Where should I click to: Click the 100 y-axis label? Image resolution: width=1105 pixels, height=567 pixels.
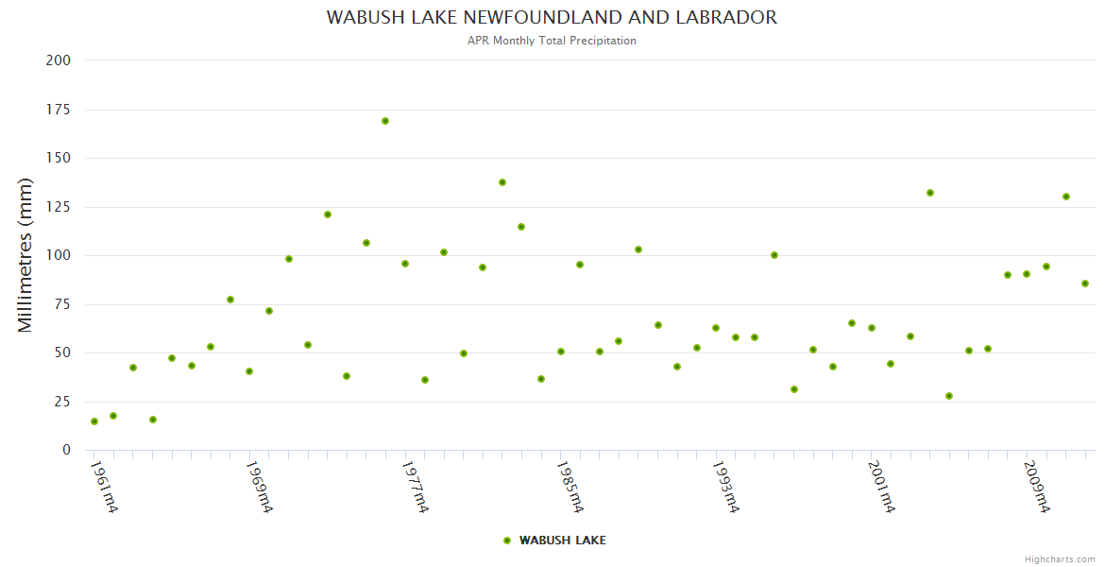pos(59,255)
